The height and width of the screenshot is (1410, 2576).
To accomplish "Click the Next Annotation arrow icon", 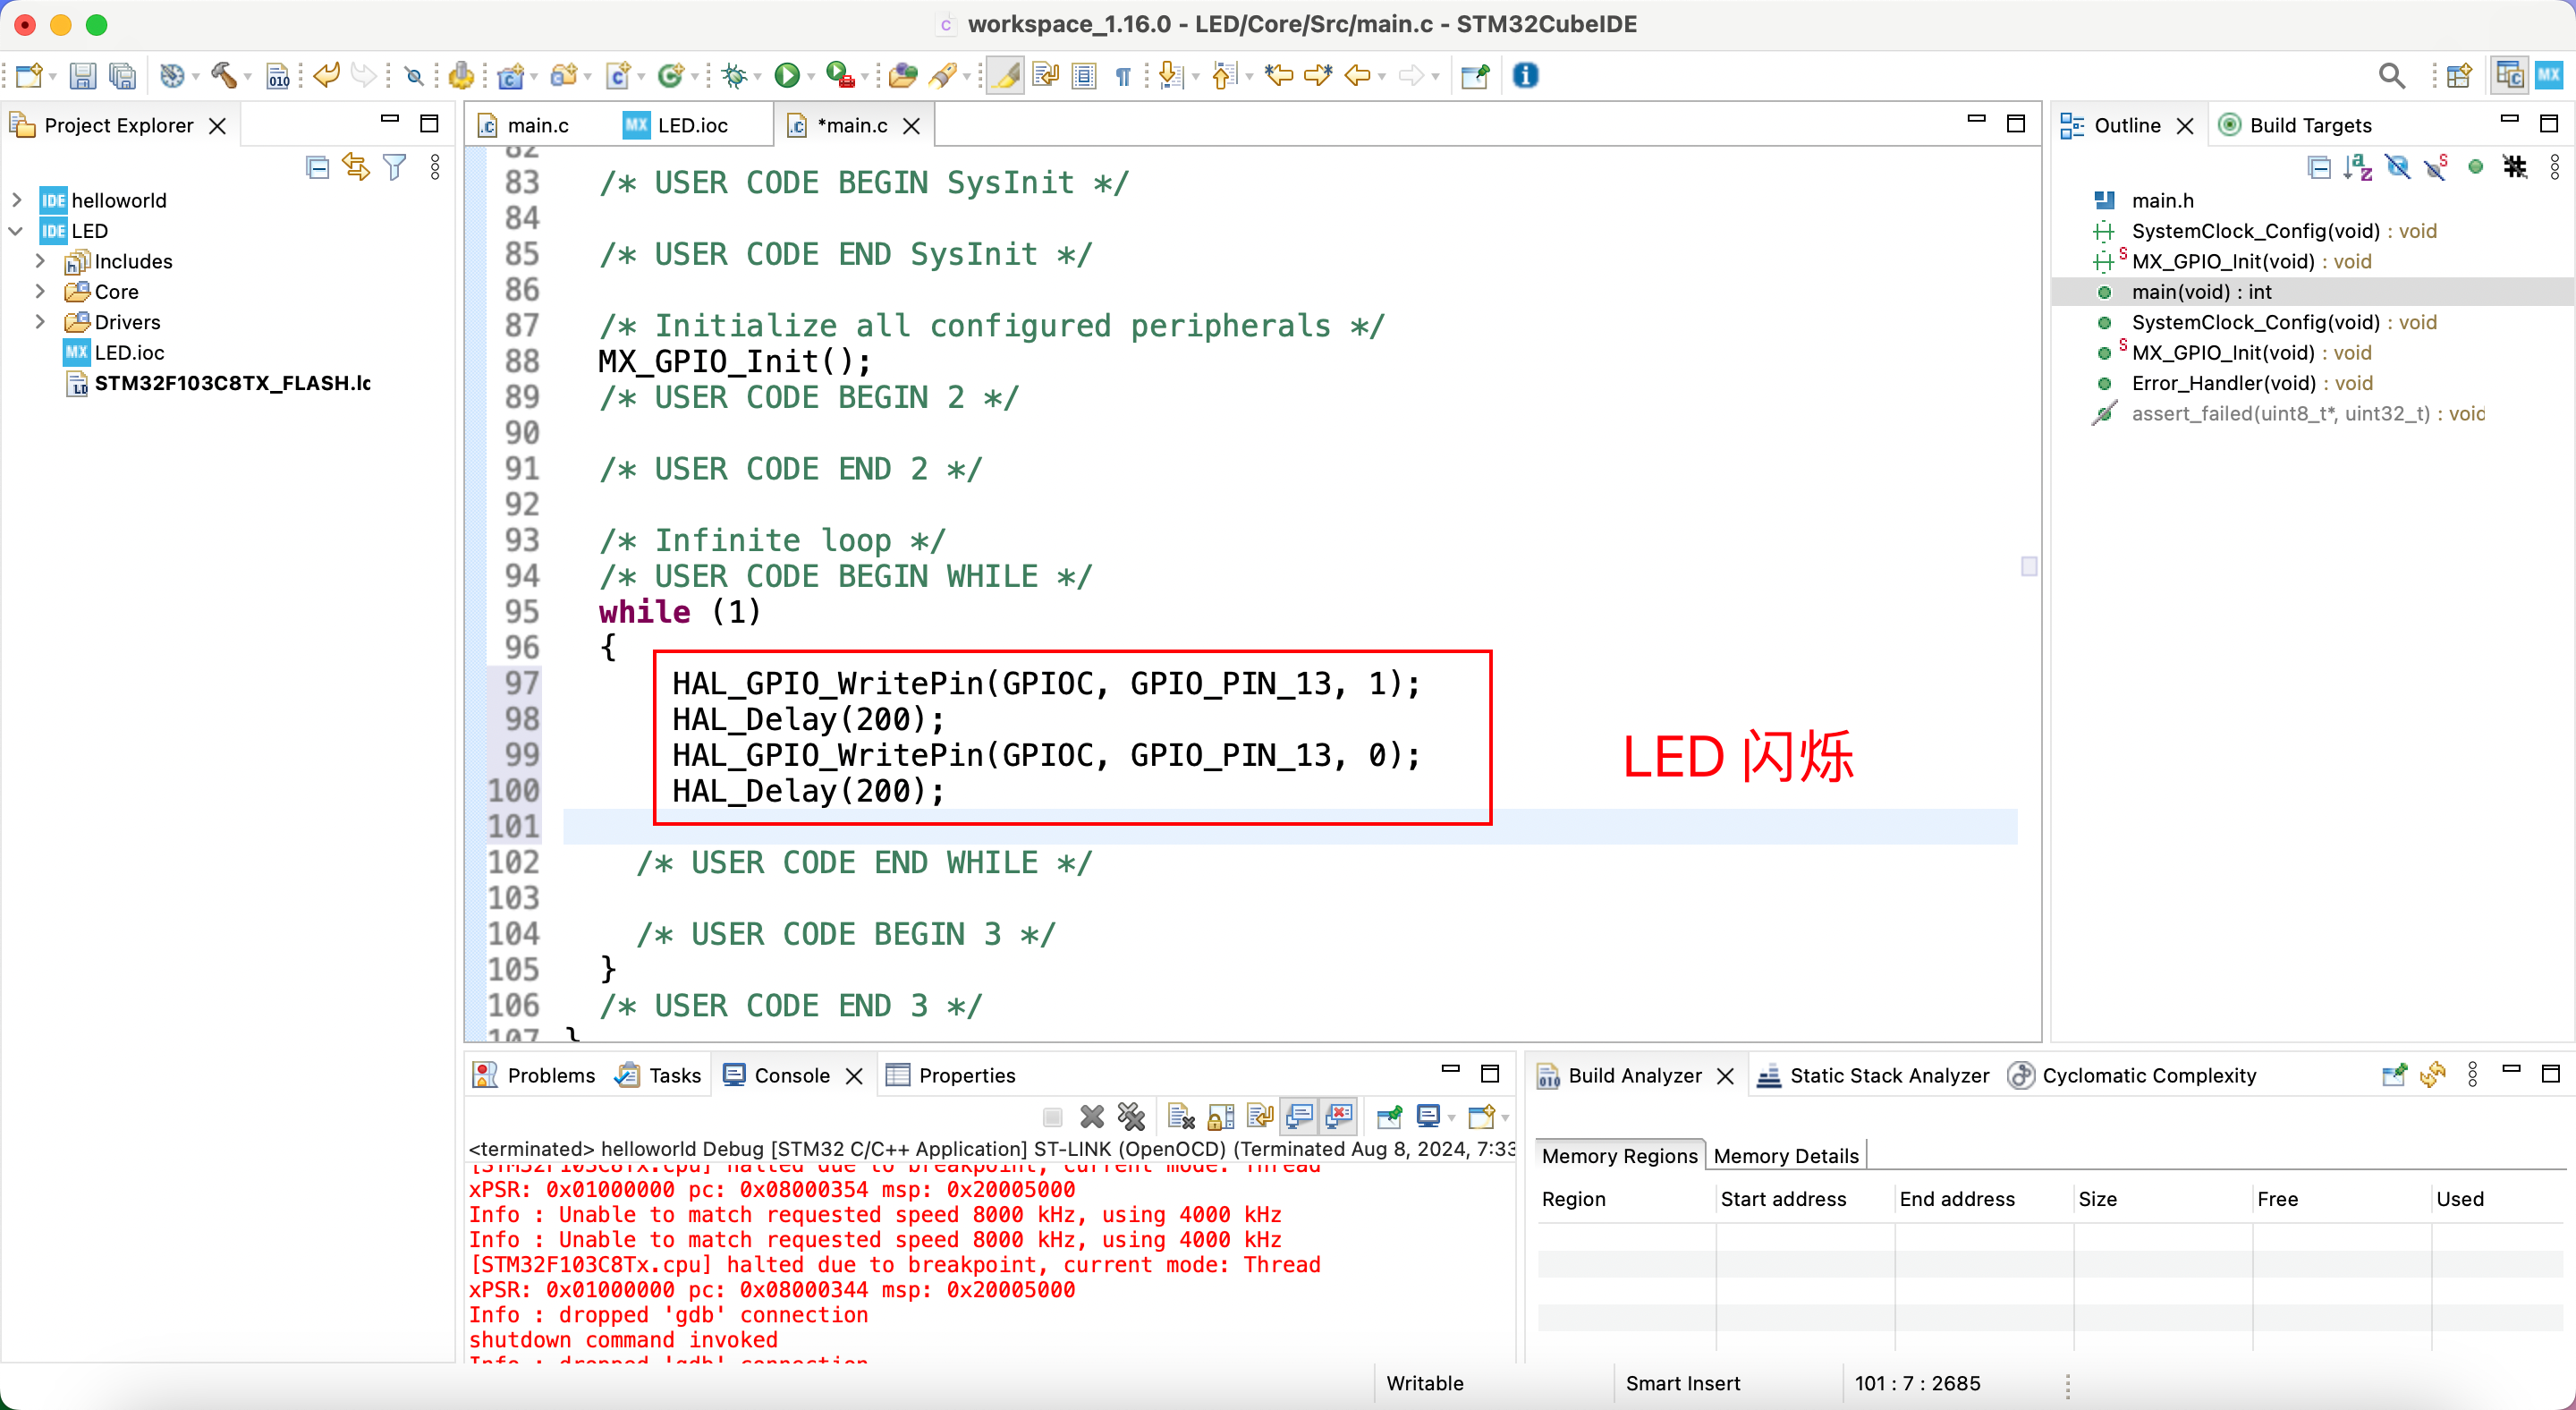I will click(1169, 76).
